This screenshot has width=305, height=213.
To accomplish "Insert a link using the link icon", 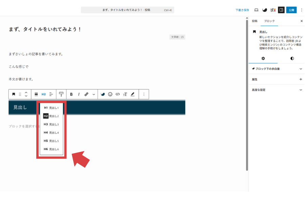I will coord(86,94).
